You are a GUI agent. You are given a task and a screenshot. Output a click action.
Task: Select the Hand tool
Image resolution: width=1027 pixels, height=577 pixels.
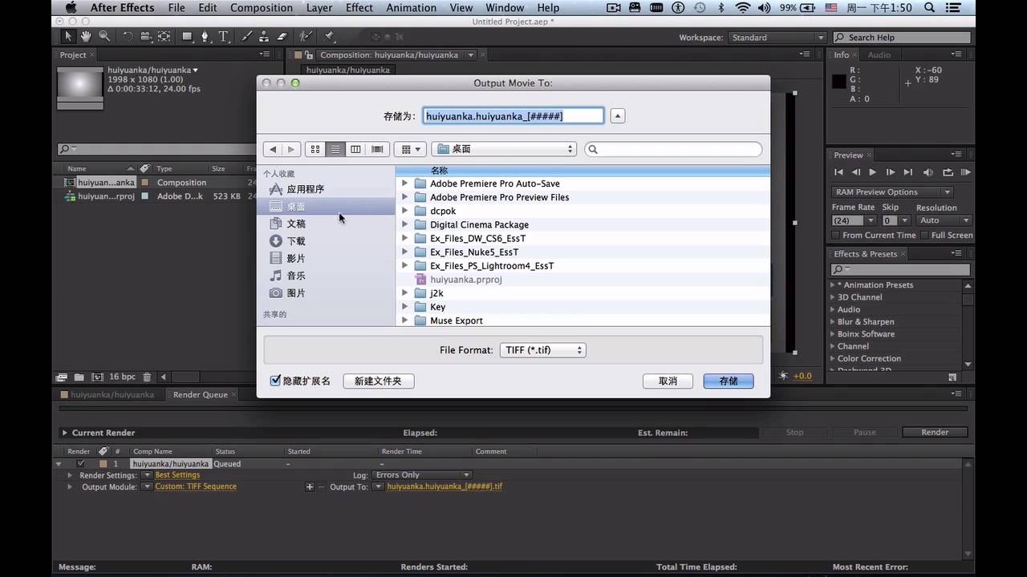coord(86,37)
